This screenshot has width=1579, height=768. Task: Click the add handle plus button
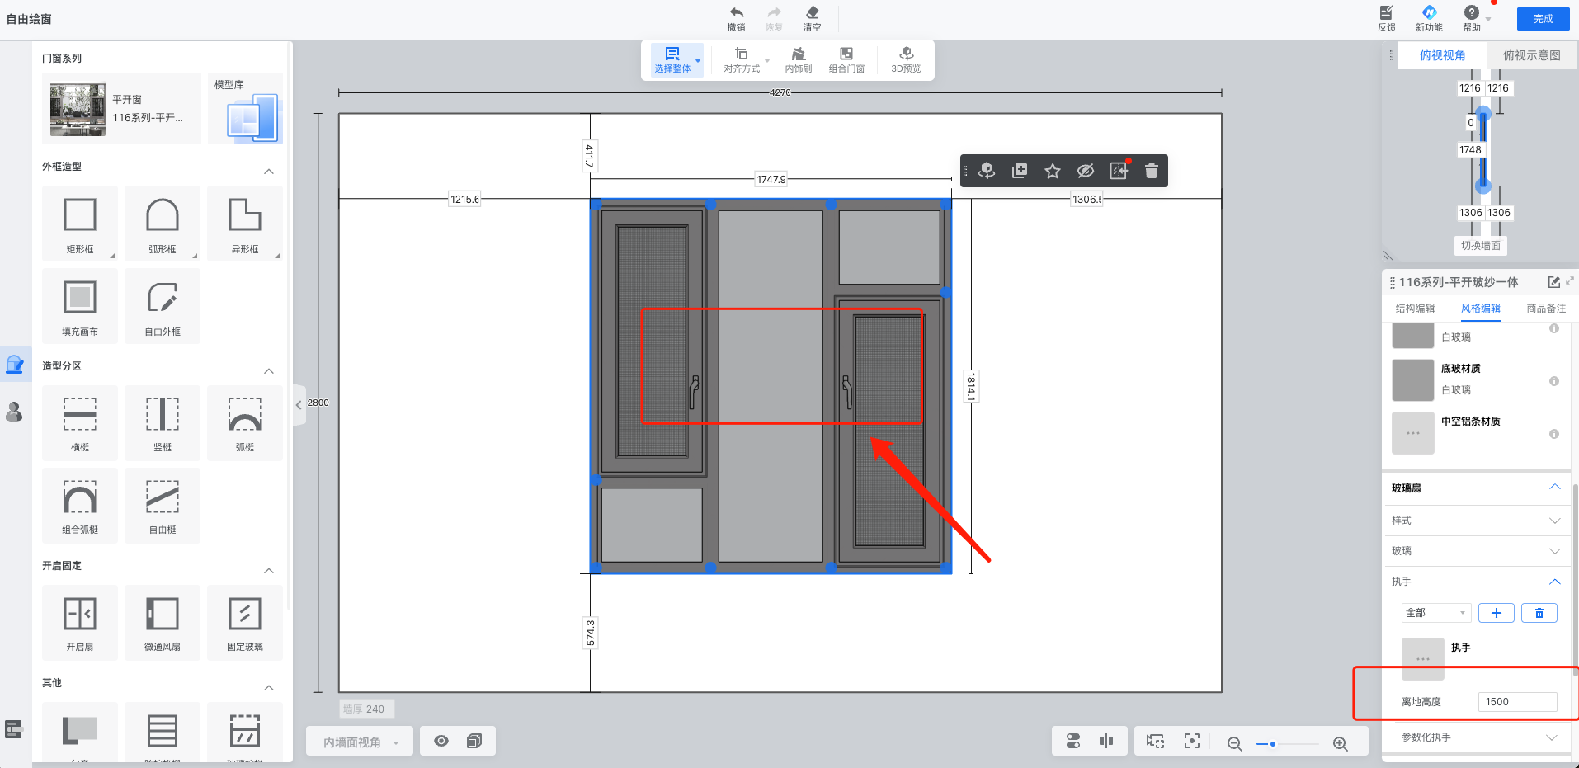tap(1497, 613)
